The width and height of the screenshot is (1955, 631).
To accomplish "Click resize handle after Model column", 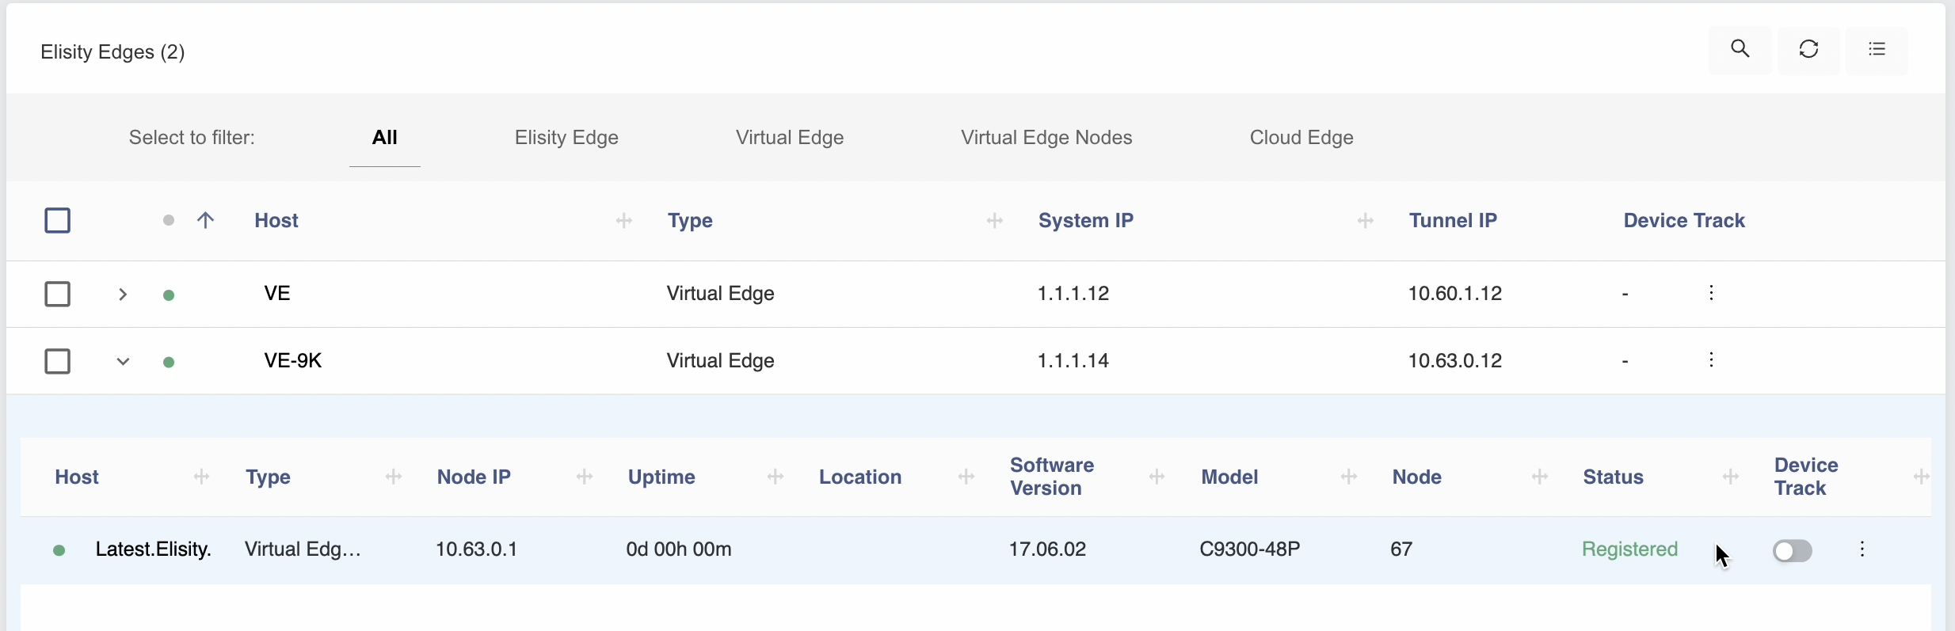I will point(1349,477).
